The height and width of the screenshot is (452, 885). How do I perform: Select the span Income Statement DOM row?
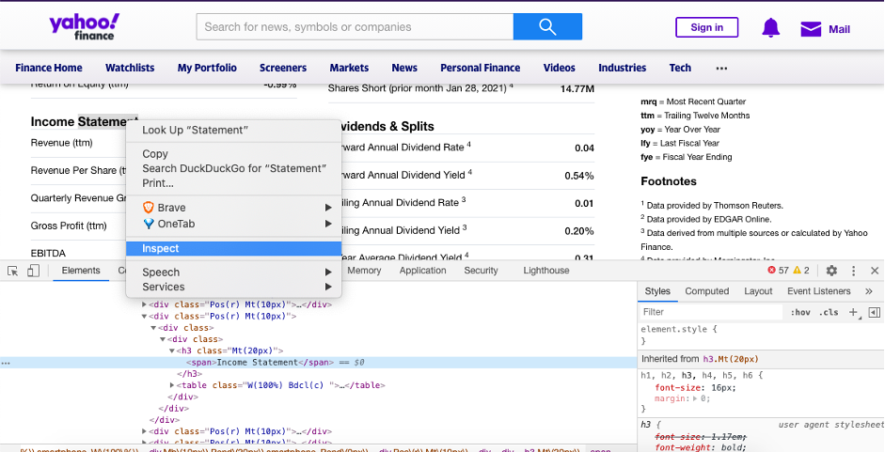click(318, 363)
